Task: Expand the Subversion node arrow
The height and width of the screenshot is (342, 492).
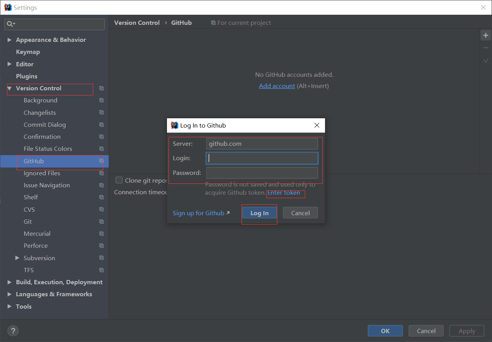Action: click(x=17, y=258)
